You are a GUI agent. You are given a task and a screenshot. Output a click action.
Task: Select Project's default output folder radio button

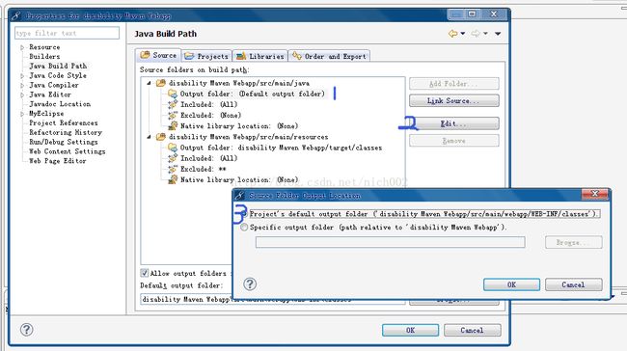[244, 214]
